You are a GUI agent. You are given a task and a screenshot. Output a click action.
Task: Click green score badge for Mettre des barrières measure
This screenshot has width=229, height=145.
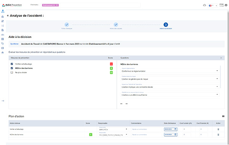pyautogui.click(x=111, y=68)
